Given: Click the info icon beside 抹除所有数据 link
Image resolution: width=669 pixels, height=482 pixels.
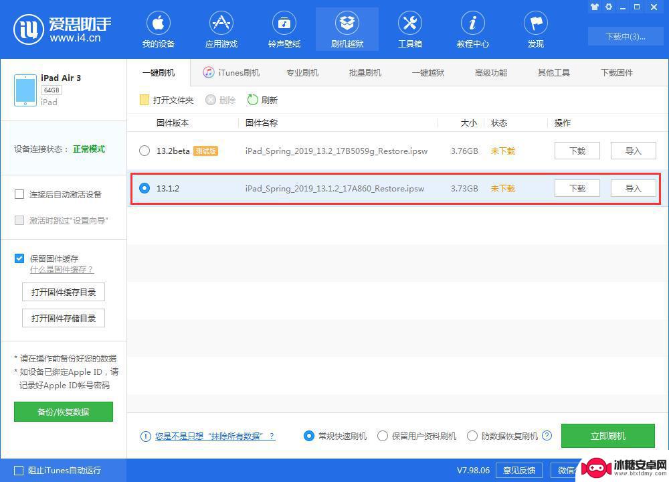Looking at the screenshot, I should point(145,436).
